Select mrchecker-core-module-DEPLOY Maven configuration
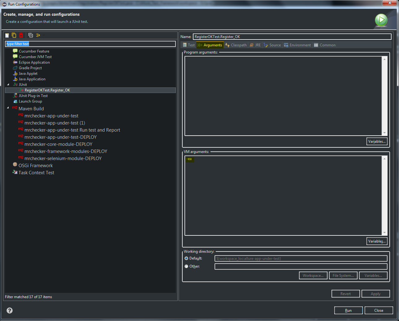The image size is (399, 321). [58, 144]
